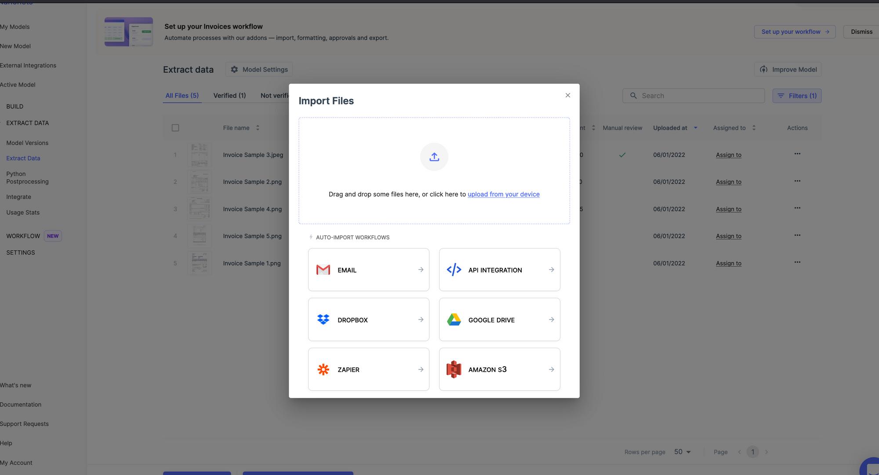Open the All Files (5) tab
The height and width of the screenshot is (475, 879).
(x=182, y=96)
